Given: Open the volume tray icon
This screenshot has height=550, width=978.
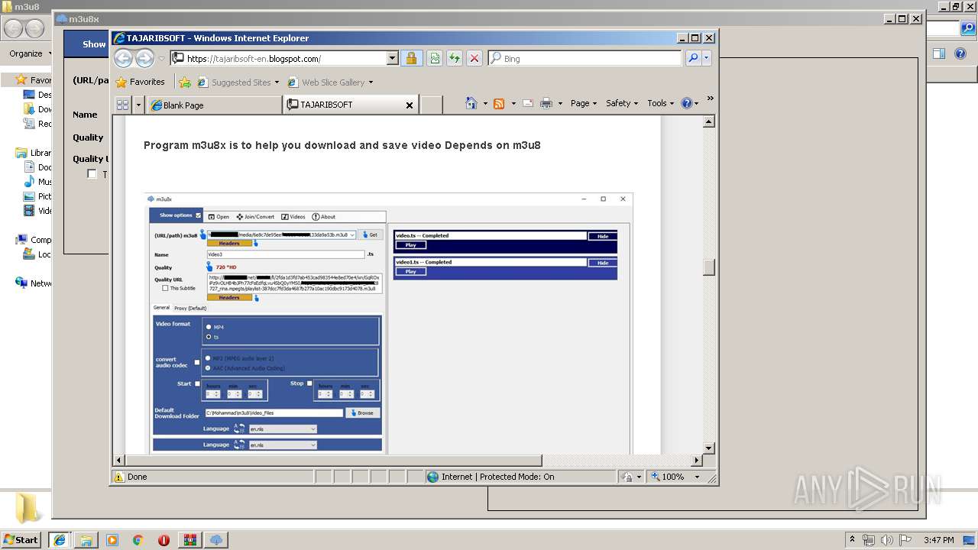Looking at the screenshot, I should coord(887,540).
